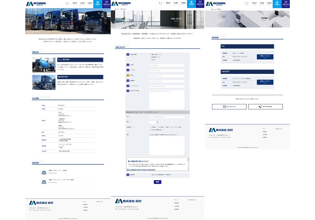
Task: Click the RECRUIT person icon on the Contact page header
Action: pos(191,3)
